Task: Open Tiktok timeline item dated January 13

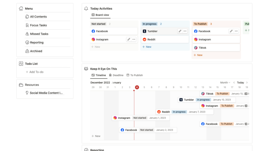Action: tap(224, 94)
